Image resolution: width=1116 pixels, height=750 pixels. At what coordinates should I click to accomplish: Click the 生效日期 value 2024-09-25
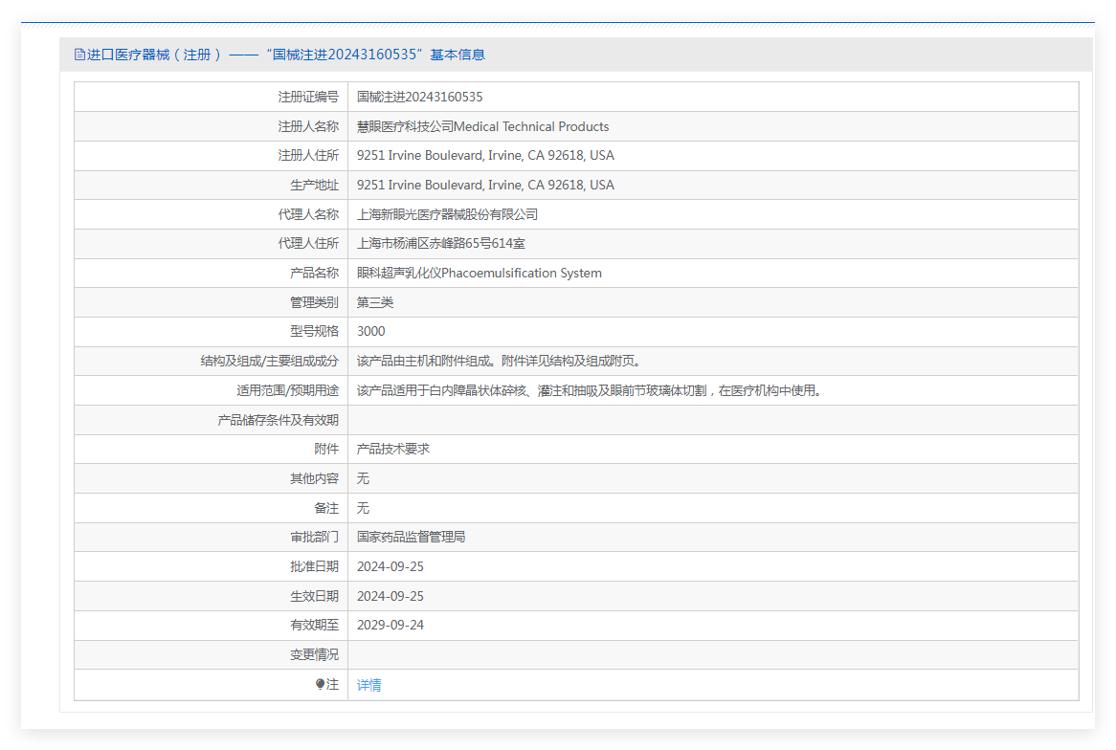[x=391, y=596]
